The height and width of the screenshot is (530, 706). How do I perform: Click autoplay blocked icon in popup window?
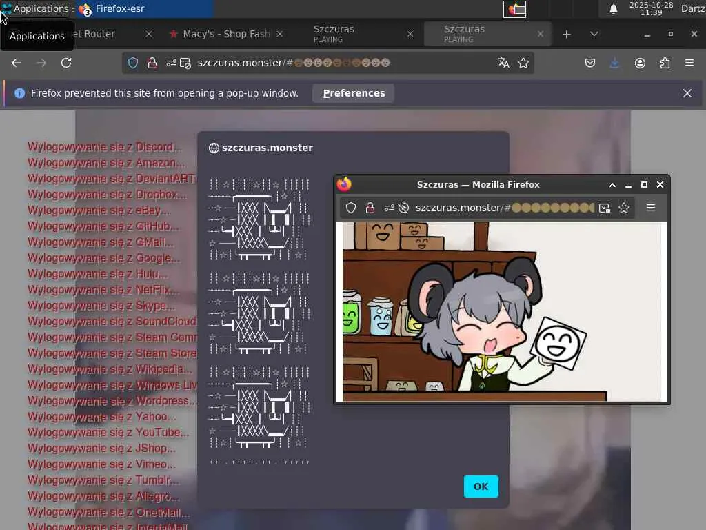tap(403, 208)
